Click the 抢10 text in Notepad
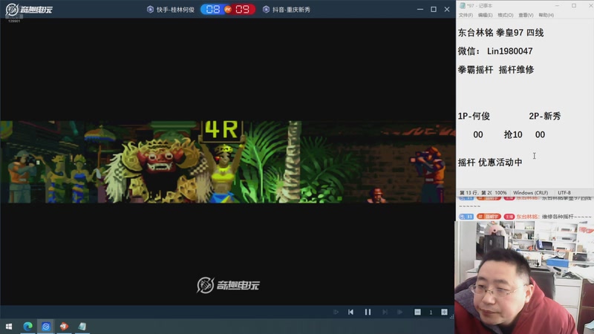 [513, 135]
